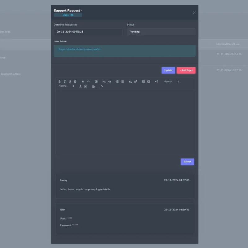Click the Bugs- #1 ticket badge
This screenshot has height=248, width=248.
[x=68, y=15]
